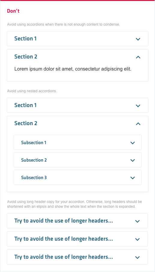Click the Subsection 1 header label

pyautogui.click(x=34, y=143)
